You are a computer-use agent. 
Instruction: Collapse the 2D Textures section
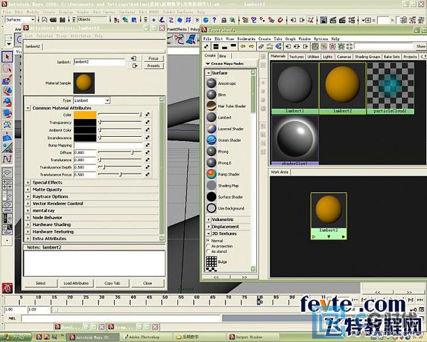(x=209, y=233)
